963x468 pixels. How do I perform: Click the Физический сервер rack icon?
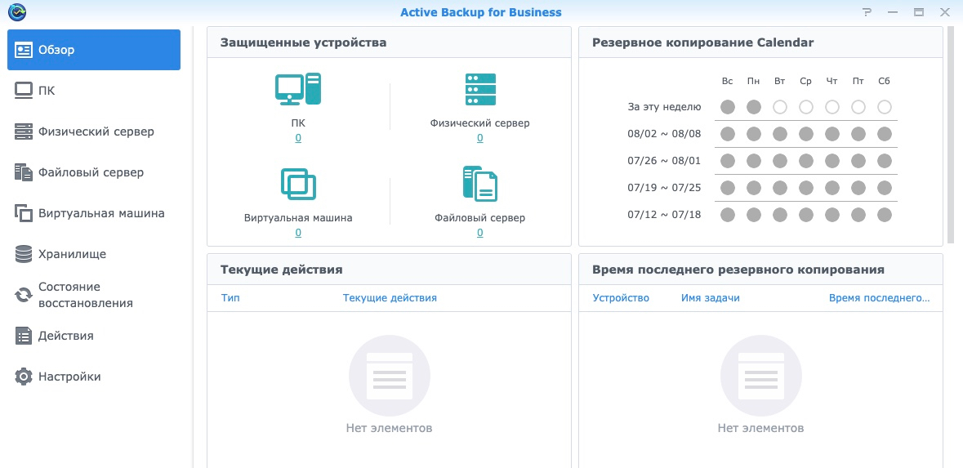(479, 89)
